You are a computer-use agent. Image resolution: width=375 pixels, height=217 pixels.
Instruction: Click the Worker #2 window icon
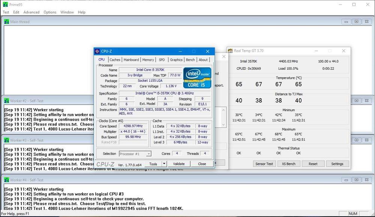coord(7,100)
